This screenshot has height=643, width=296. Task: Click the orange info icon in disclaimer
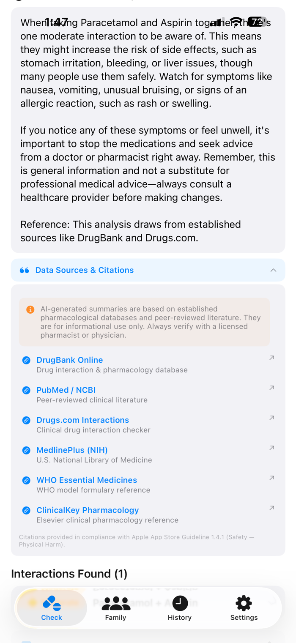click(30, 309)
